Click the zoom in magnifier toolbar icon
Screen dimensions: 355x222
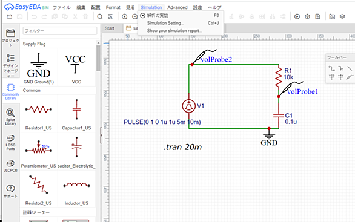tap(125, 16)
